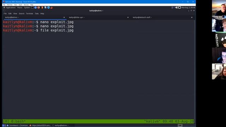Open the terminal Help menu
Screen dimensions: 226x127
(42, 13)
